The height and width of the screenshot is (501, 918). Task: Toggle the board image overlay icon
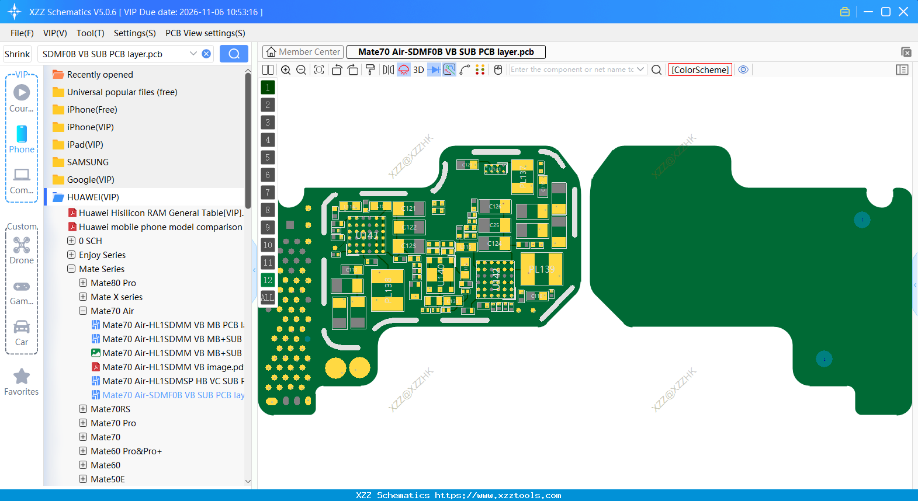coord(449,69)
